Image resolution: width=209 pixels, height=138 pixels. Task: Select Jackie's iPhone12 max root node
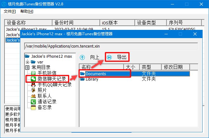pyautogui.click(x=51, y=56)
